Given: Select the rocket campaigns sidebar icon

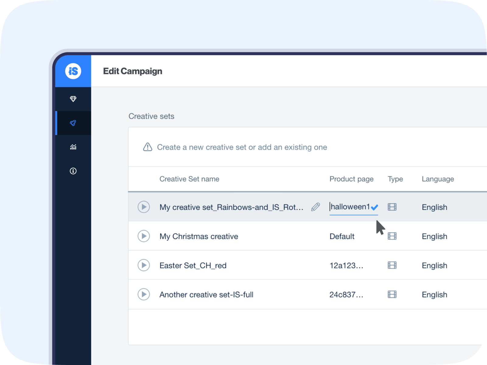Looking at the screenshot, I should (73, 123).
